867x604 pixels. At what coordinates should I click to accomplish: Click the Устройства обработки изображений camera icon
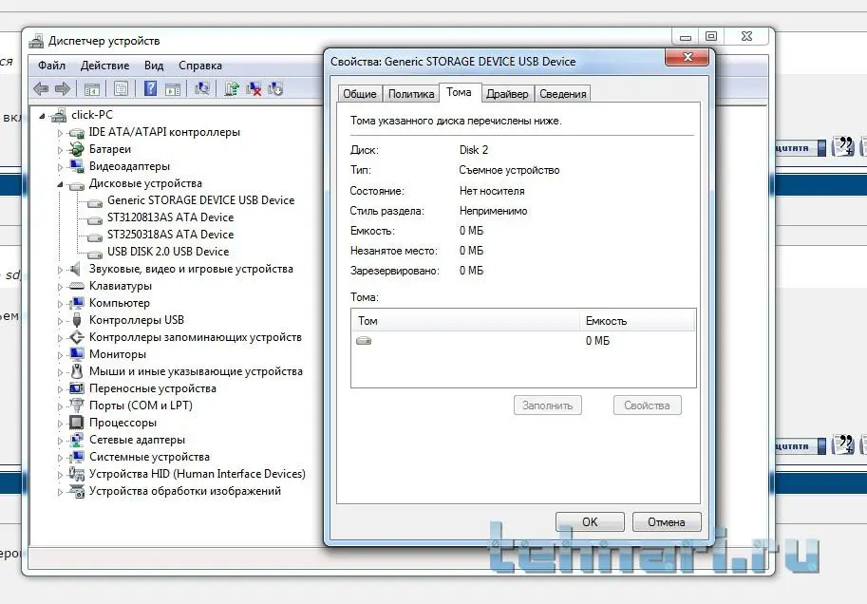click(x=76, y=491)
